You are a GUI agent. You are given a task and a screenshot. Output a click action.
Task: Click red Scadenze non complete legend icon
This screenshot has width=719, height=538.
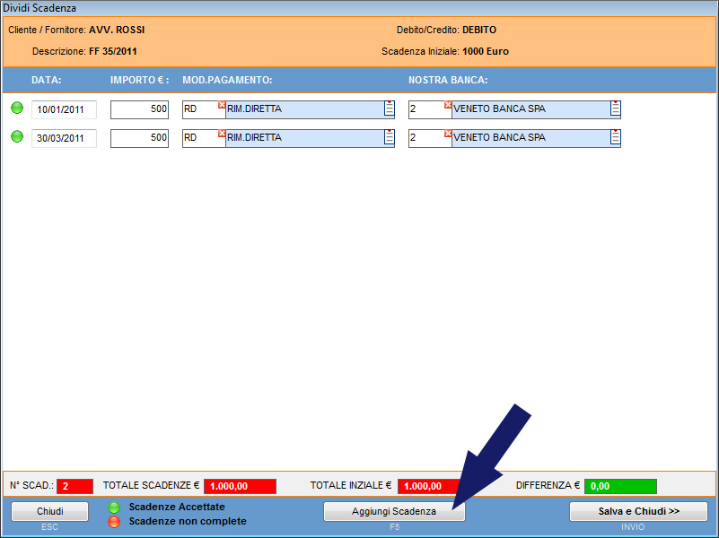(x=113, y=522)
